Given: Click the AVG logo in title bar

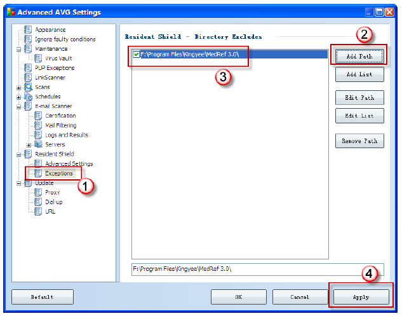Looking at the screenshot, I should [11, 12].
